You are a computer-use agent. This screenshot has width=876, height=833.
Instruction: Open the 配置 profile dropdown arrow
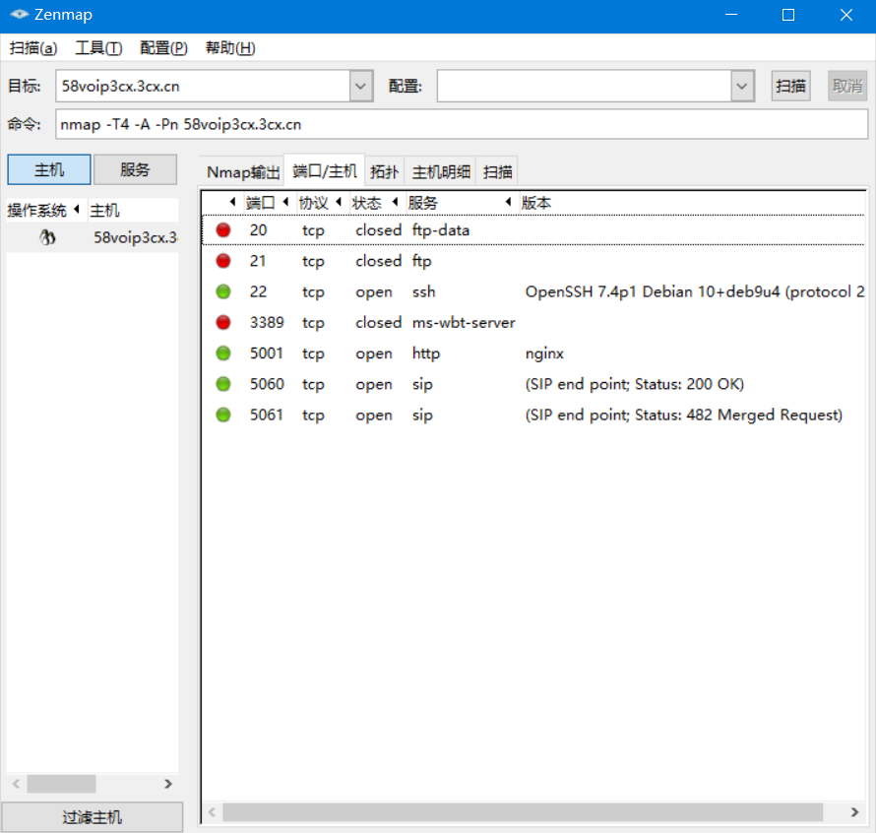point(742,86)
